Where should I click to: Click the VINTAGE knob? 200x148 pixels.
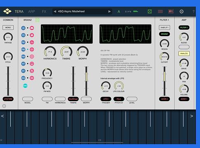tap(8, 37)
